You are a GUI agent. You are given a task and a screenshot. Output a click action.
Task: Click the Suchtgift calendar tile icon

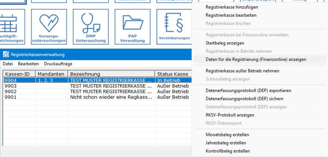(x=12, y=26)
